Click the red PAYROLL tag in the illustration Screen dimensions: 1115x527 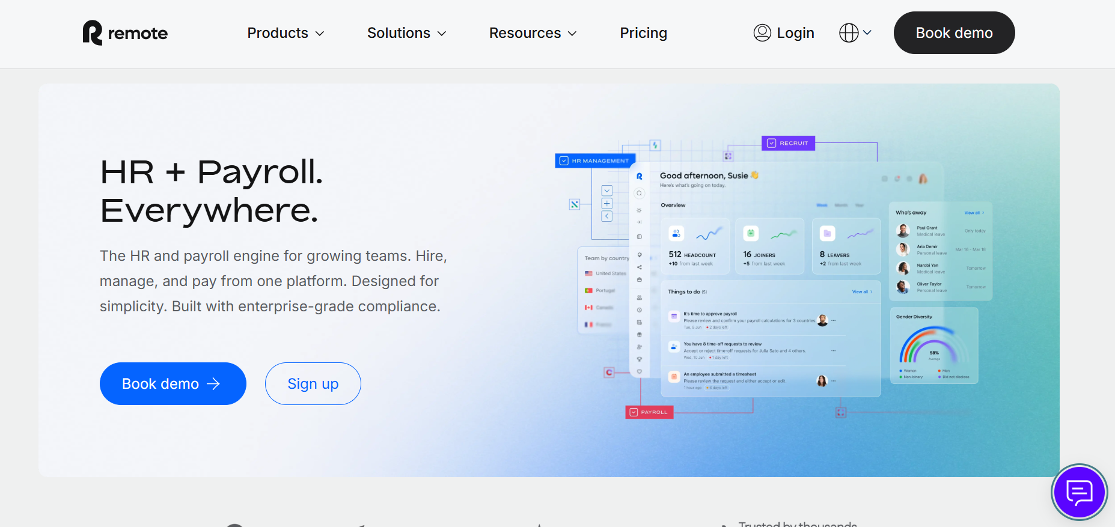click(649, 412)
